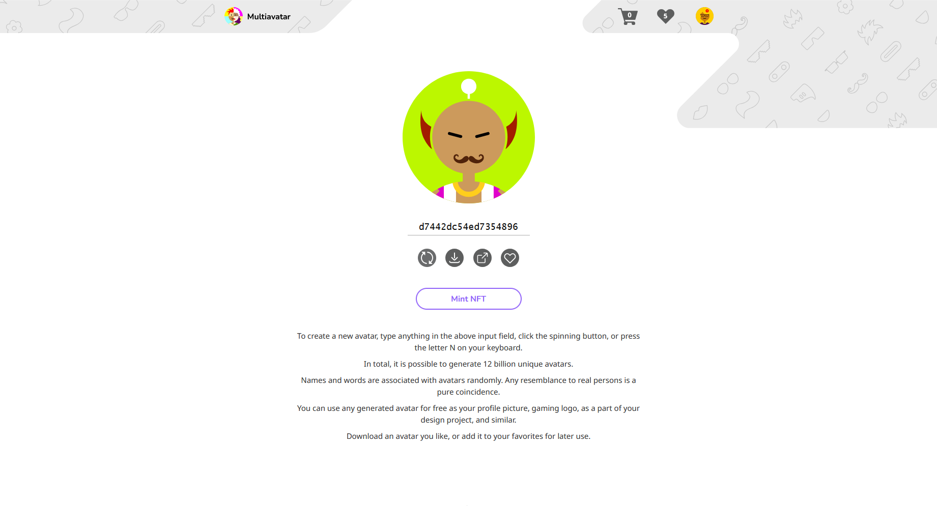The image size is (937, 506).
Task: Click the large generated avatar image
Action: point(469,137)
